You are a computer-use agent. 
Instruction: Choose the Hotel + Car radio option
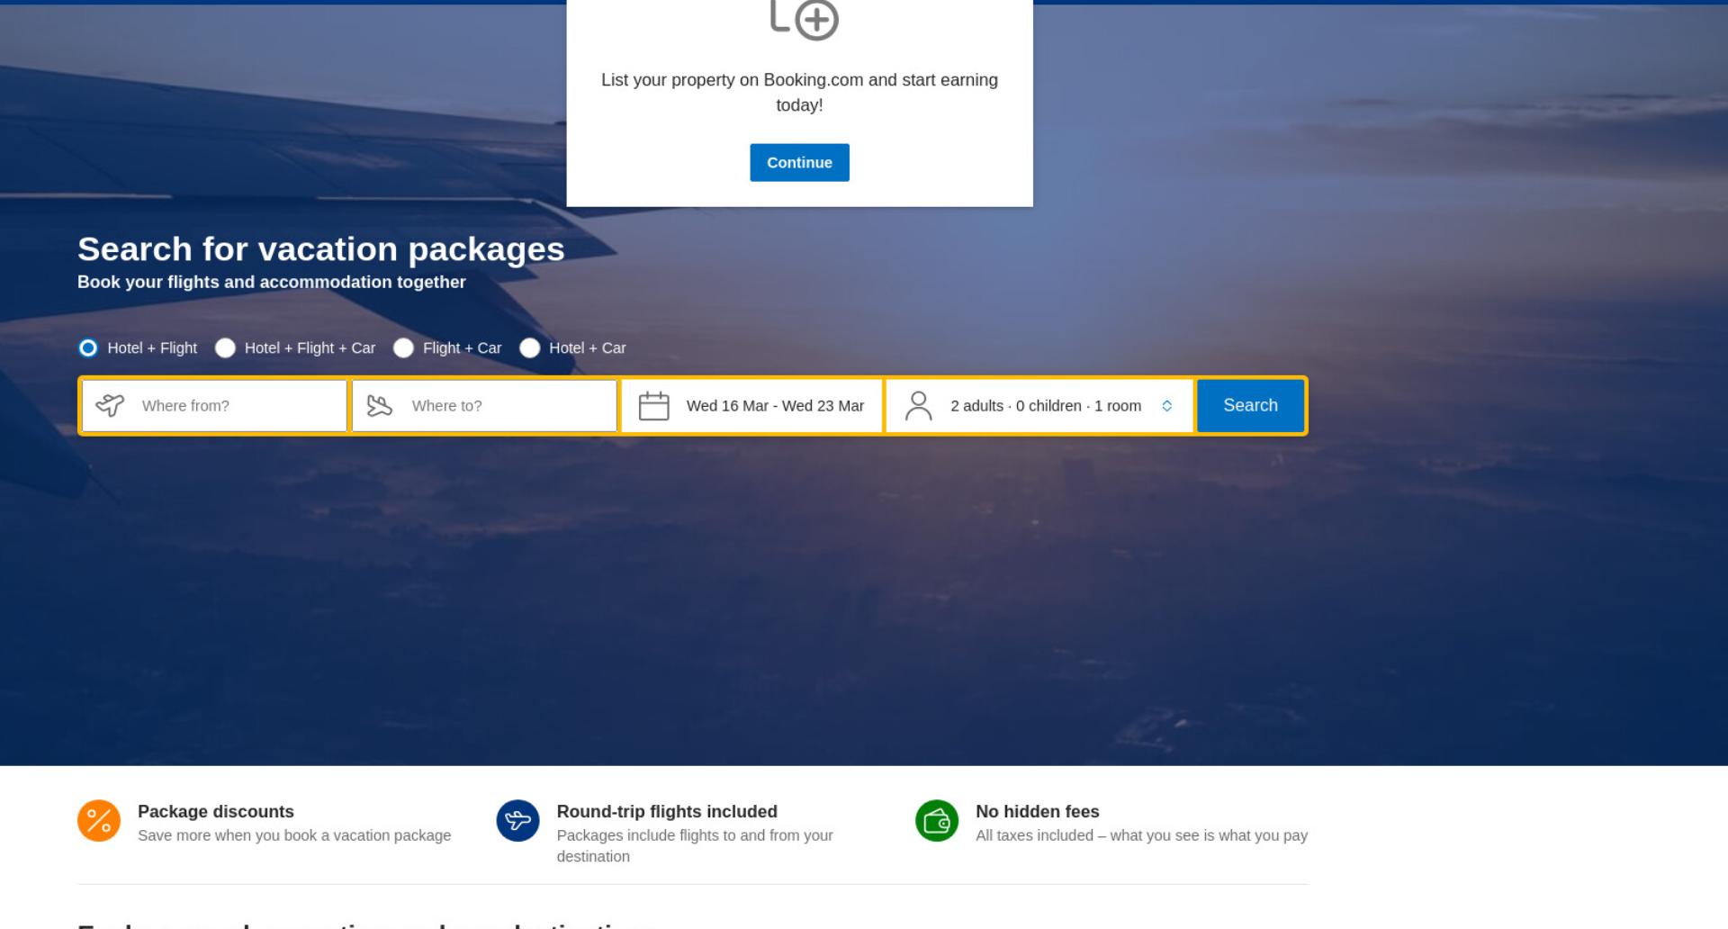[529, 347]
